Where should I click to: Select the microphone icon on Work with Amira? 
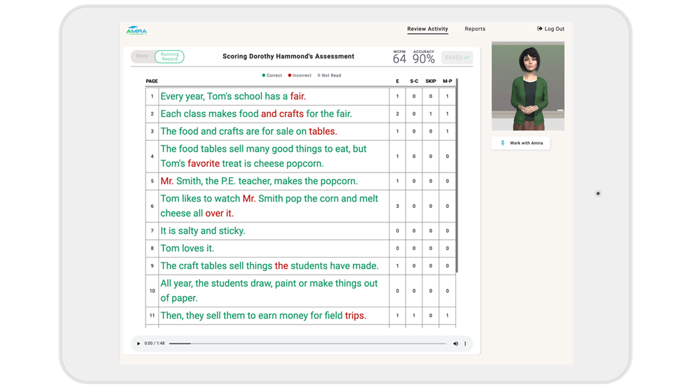[503, 143]
